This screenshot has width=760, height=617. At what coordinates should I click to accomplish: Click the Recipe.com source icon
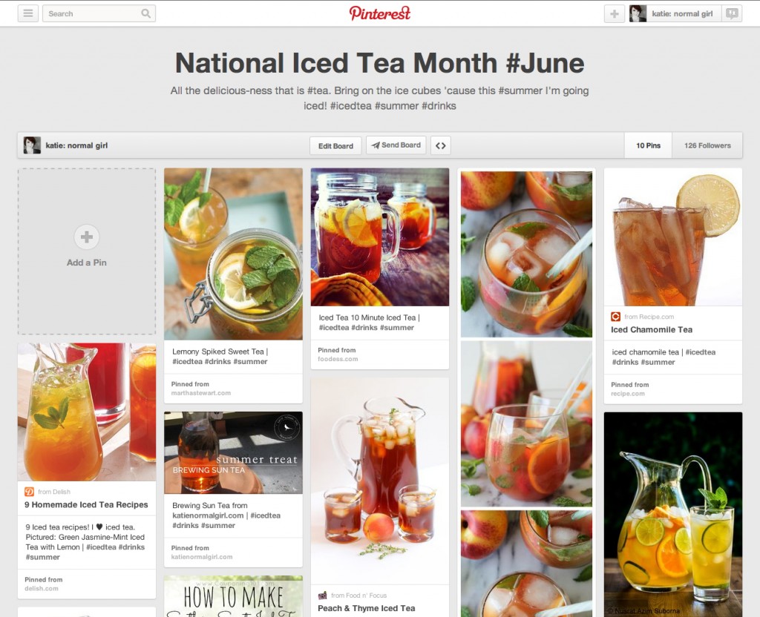click(x=615, y=317)
